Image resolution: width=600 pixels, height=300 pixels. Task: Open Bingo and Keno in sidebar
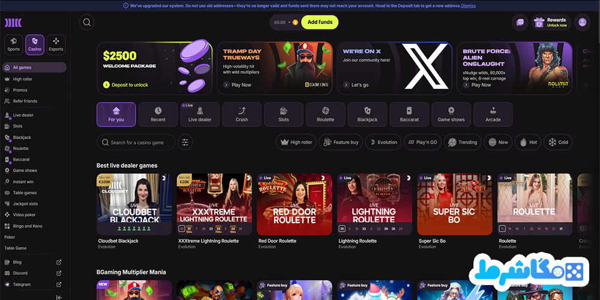coord(34,226)
